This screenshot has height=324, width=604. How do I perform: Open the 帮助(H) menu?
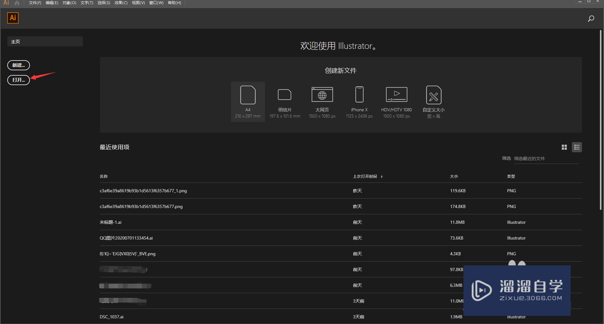tap(175, 3)
